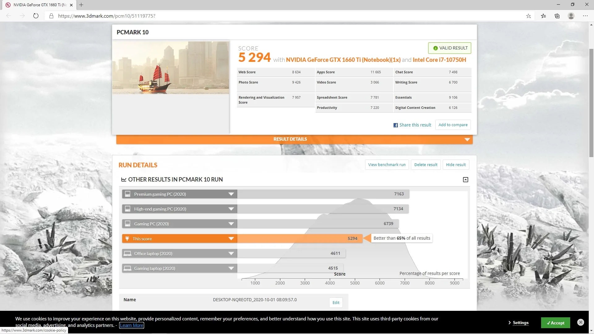Edit the result name
The image size is (594, 334).
tap(336, 303)
